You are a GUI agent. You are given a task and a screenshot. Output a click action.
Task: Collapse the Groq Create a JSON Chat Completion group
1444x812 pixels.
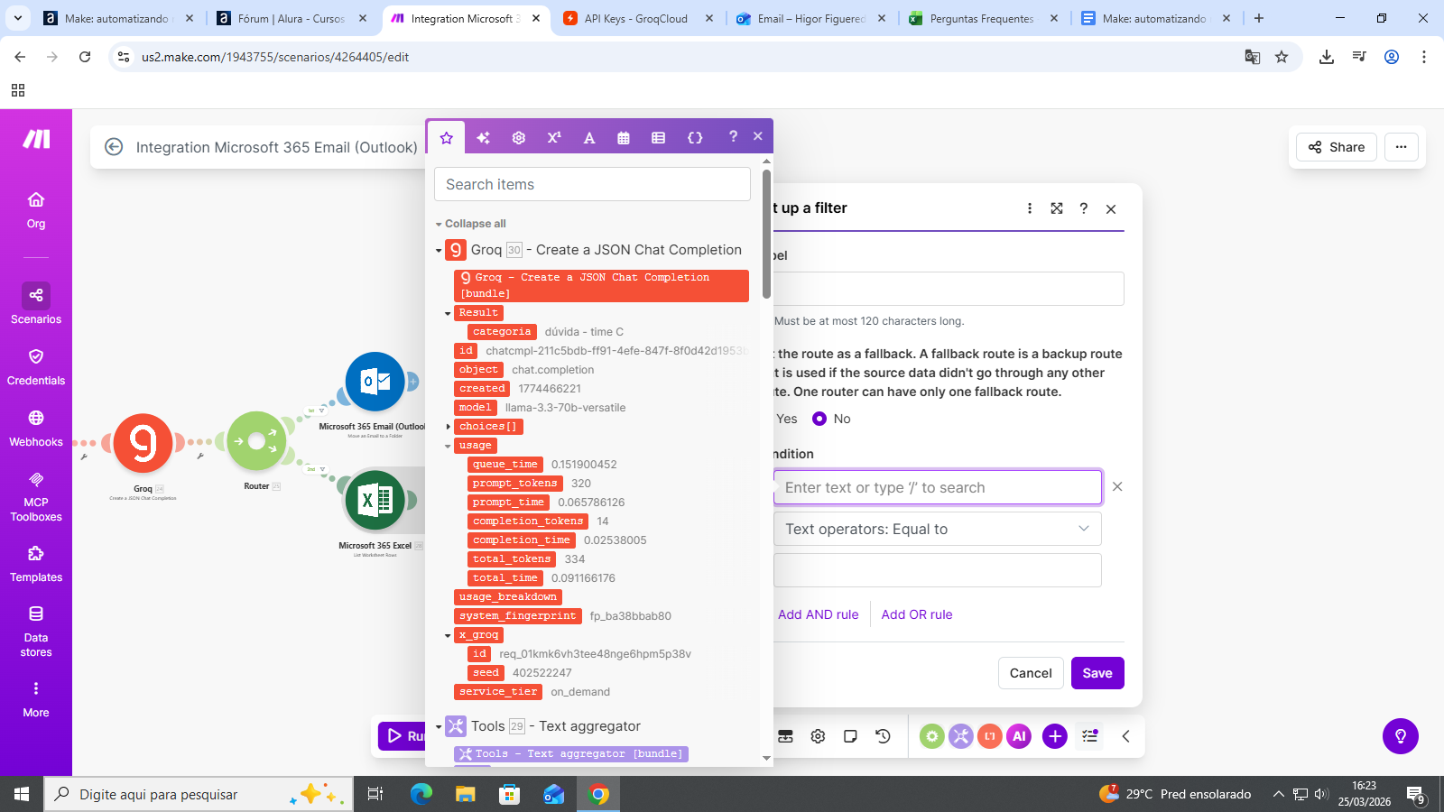tap(439, 251)
